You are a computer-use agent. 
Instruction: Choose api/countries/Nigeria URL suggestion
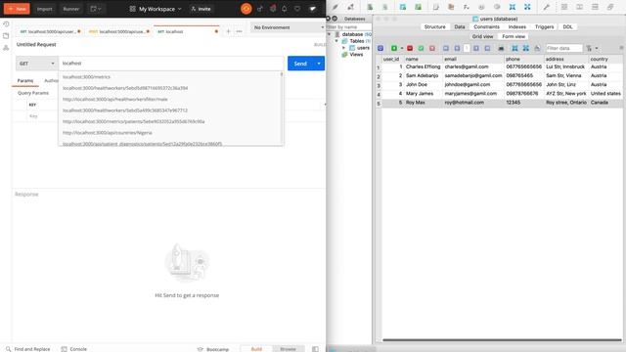click(x=108, y=133)
